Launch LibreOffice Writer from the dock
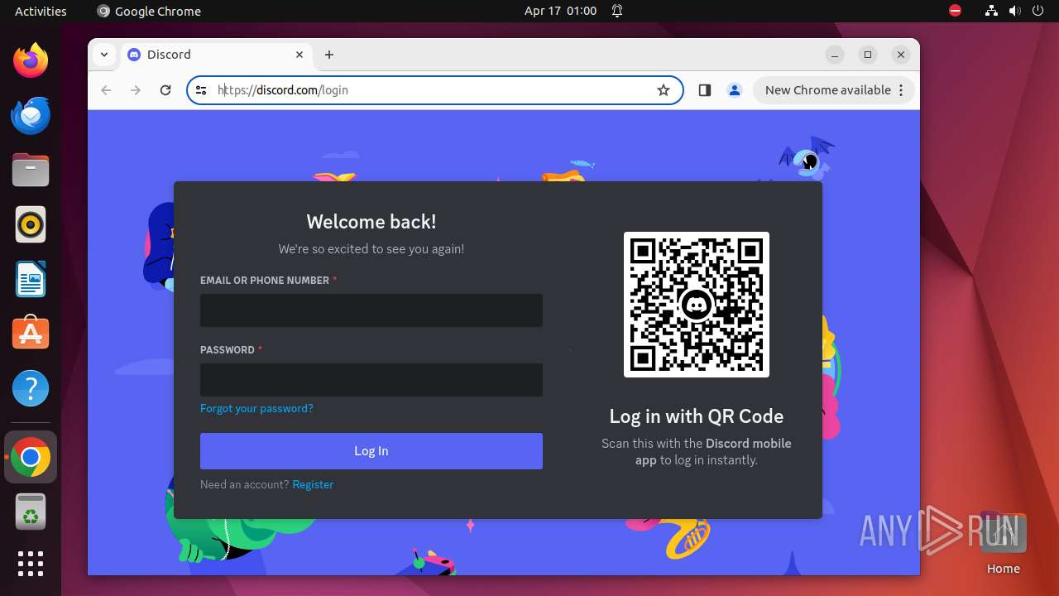 pos(31,279)
